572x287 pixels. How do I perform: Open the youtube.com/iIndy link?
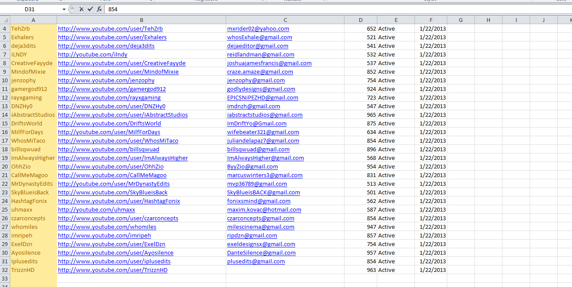[92, 54]
